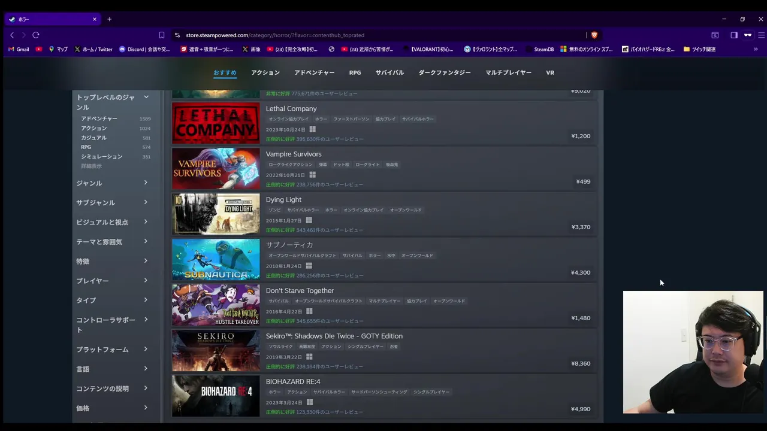
Task: Filter by カジュアル genre in sidebar
Action: click(x=93, y=138)
